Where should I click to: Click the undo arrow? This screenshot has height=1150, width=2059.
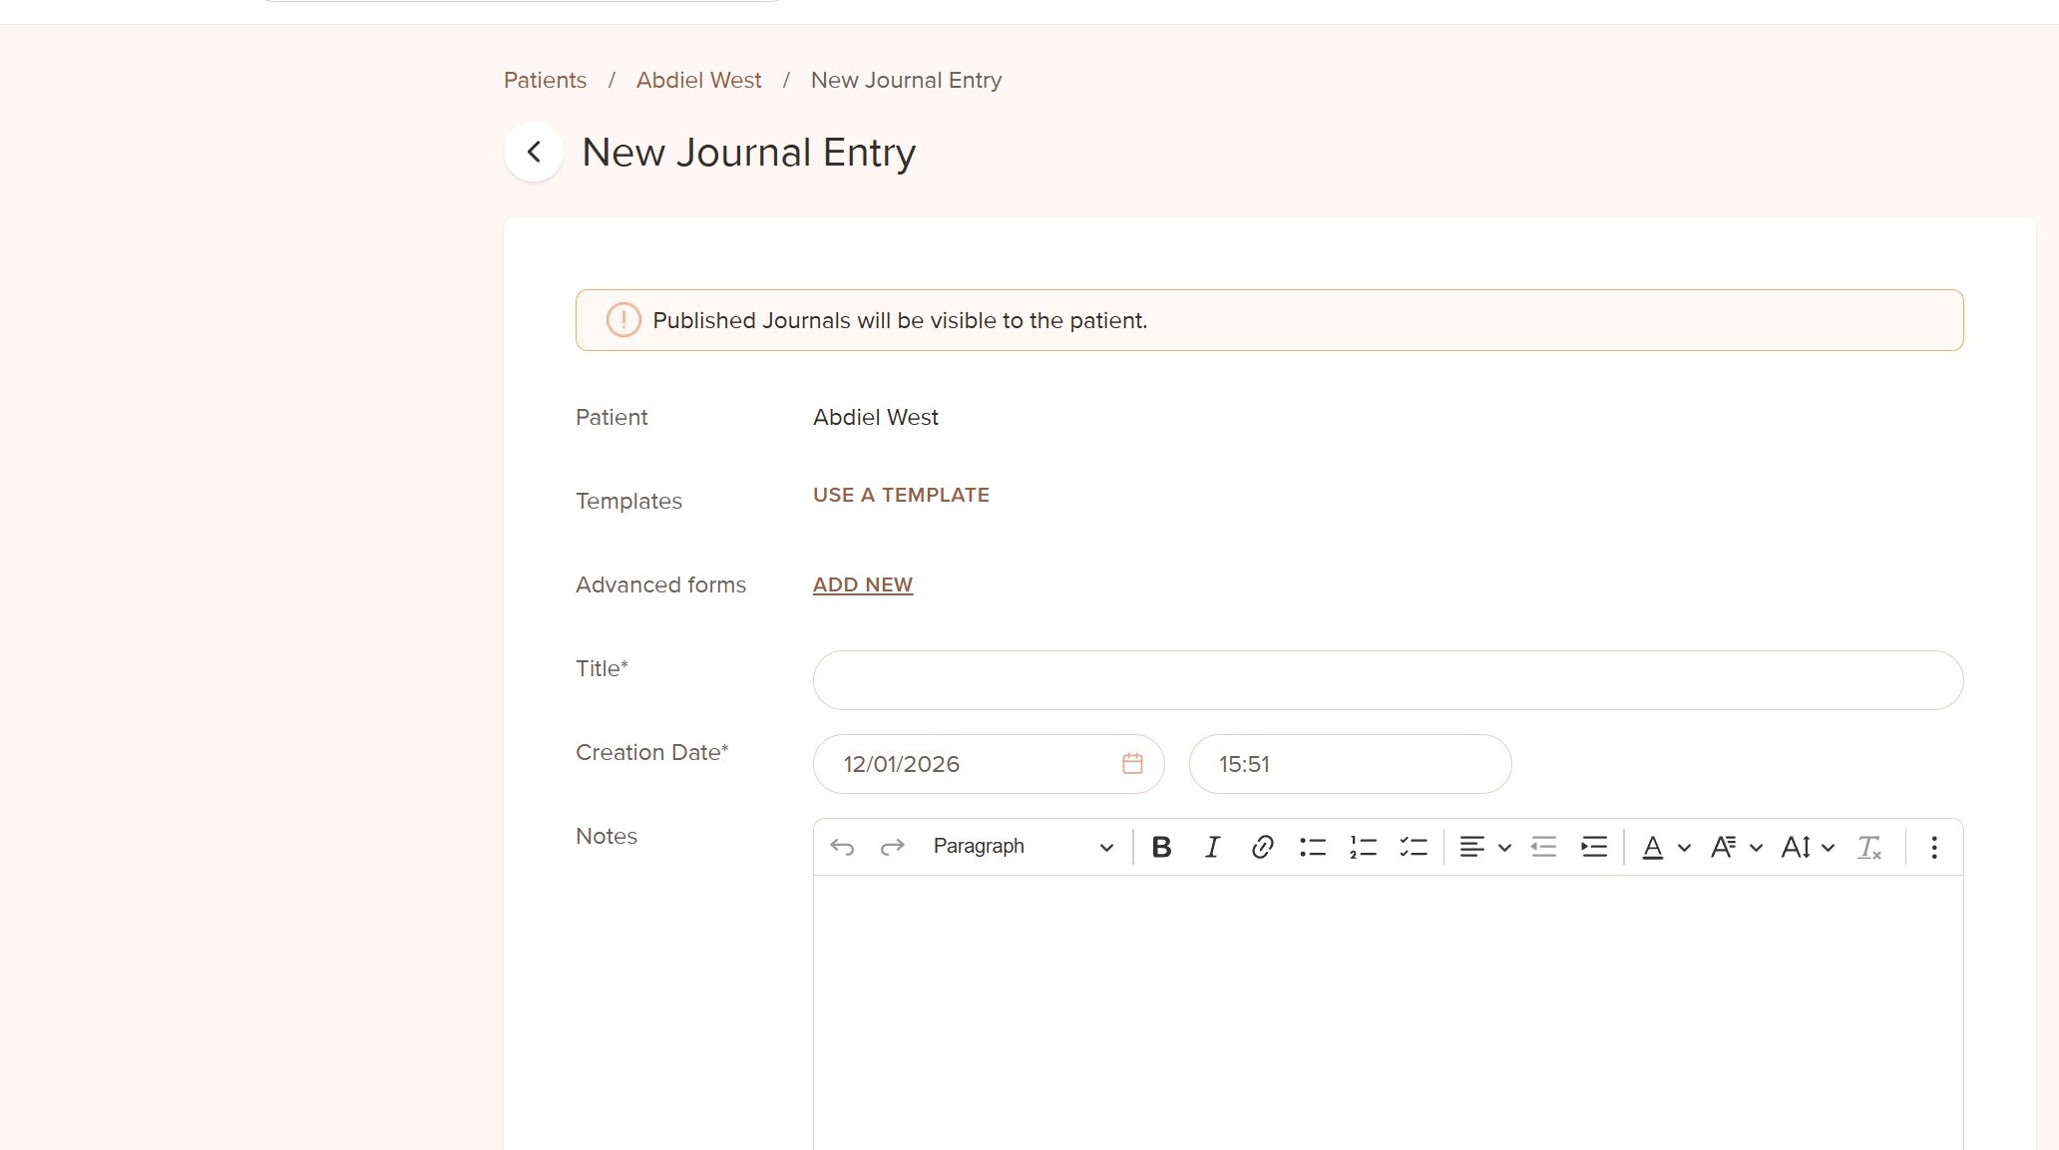click(842, 847)
